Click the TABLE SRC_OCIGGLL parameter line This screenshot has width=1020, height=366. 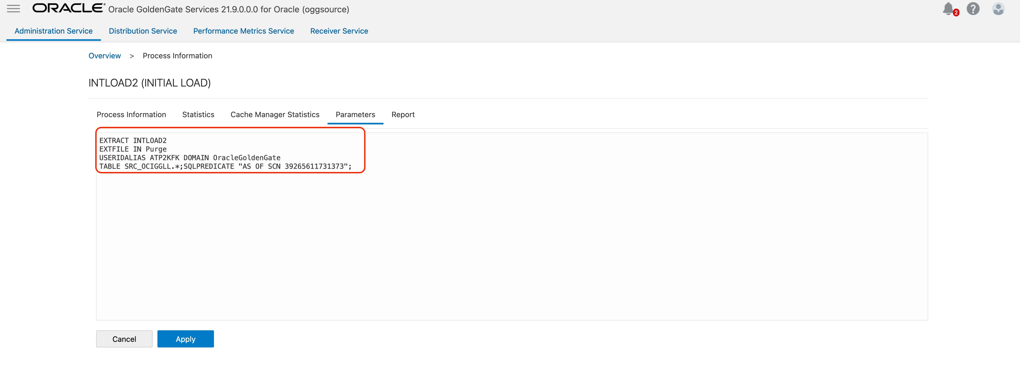click(225, 166)
